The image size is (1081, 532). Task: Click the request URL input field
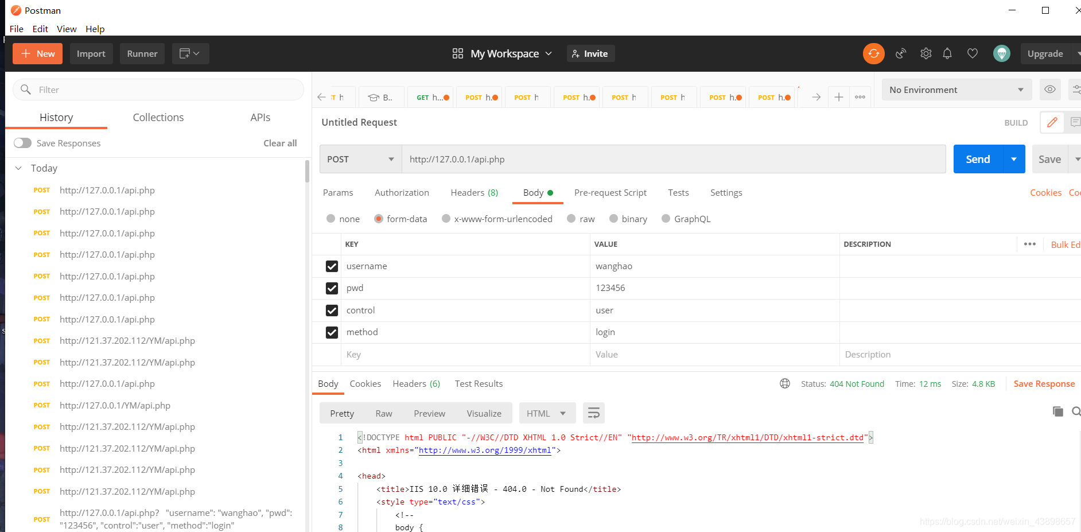pyautogui.click(x=674, y=159)
